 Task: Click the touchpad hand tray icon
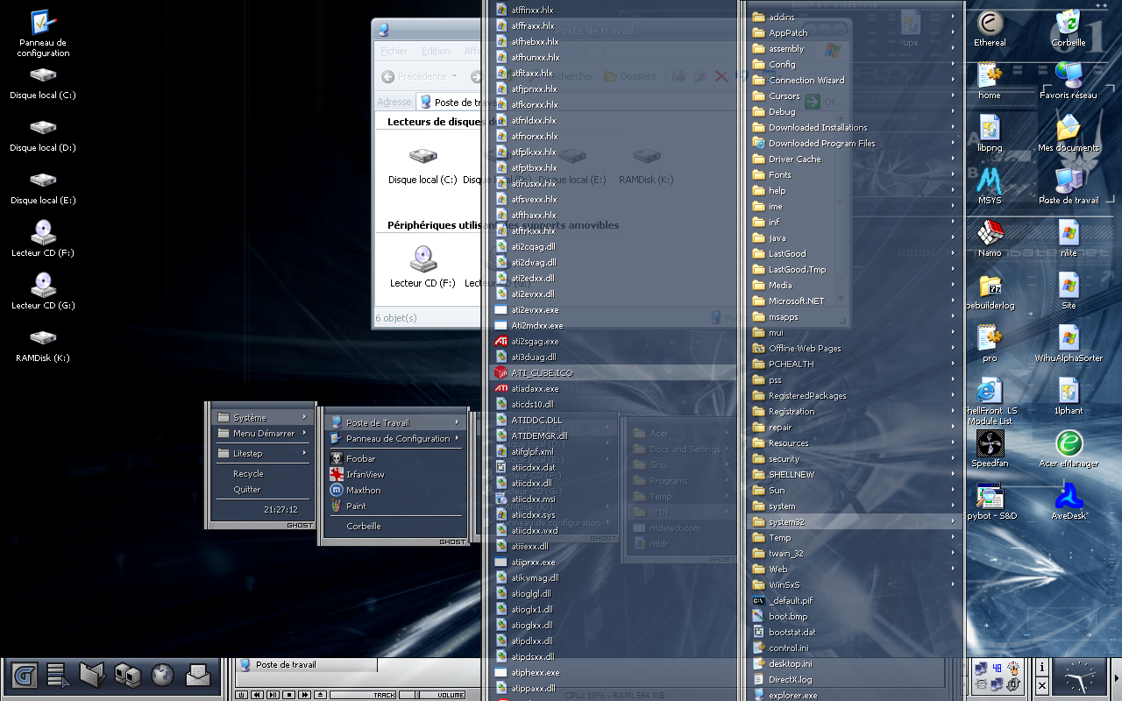(x=1013, y=668)
